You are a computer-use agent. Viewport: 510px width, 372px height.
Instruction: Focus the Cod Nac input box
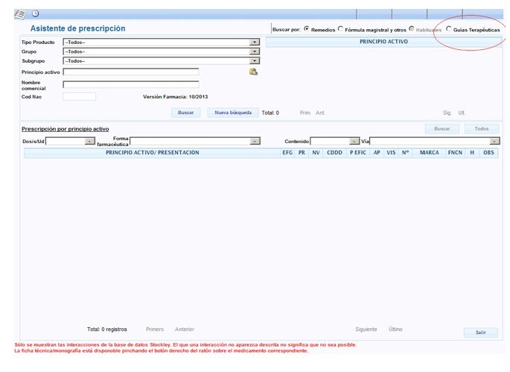pyautogui.click(x=79, y=96)
